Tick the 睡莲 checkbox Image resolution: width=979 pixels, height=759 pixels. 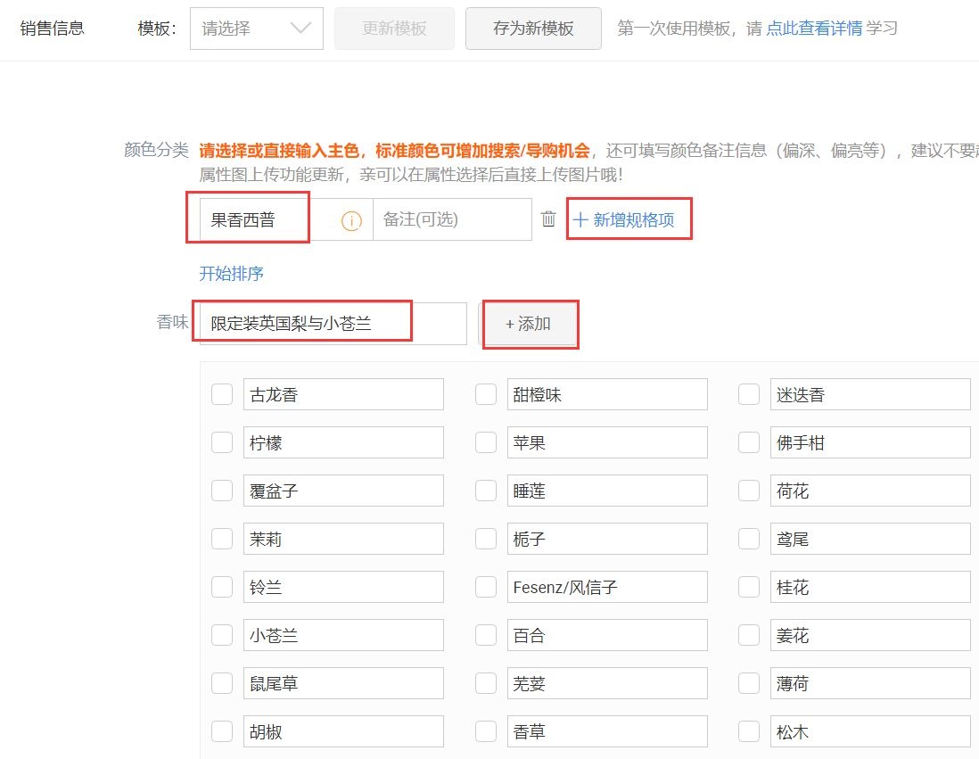point(486,491)
